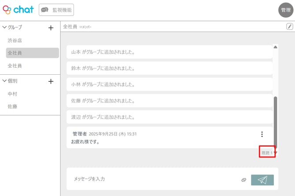The width and height of the screenshot is (295, 196).
Task: Open individual chat with 佐藤
Action: [12, 106]
